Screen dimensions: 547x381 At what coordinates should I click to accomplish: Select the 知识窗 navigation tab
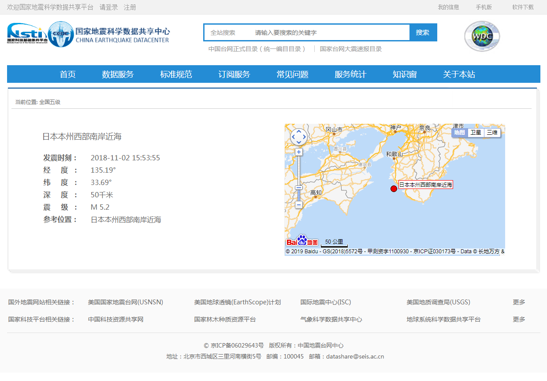click(x=405, y=74)
